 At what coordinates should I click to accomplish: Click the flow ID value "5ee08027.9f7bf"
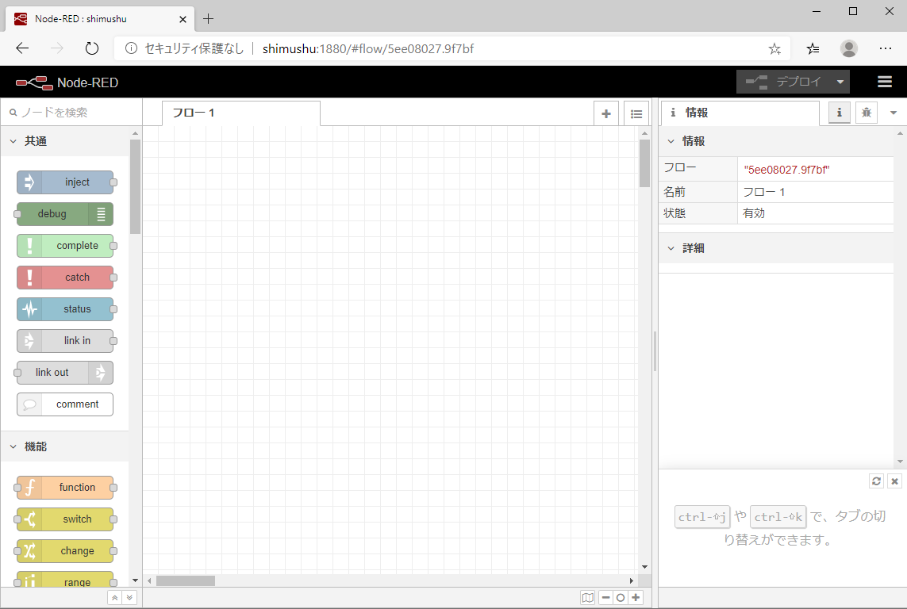click(x=786, y=170)
